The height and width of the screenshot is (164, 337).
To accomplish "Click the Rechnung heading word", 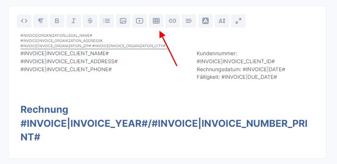I will click(45, 110).
